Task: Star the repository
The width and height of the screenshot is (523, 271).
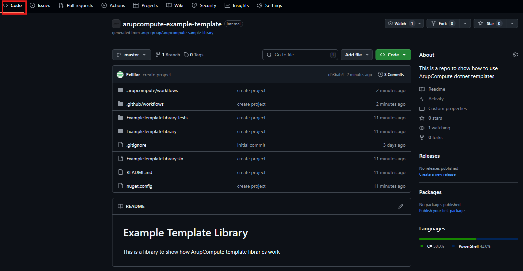Action: point(490,23)
